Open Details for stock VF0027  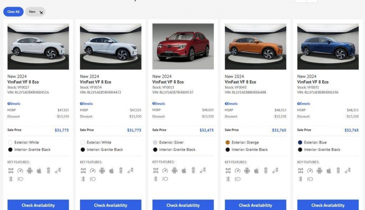(14, 104)
